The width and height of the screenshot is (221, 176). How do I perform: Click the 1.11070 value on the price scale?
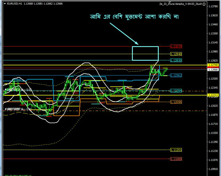point(213,160)
